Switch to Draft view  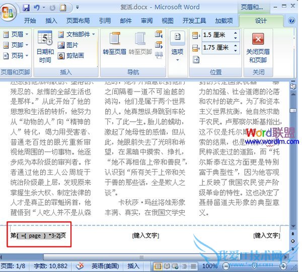pos(193,266)
